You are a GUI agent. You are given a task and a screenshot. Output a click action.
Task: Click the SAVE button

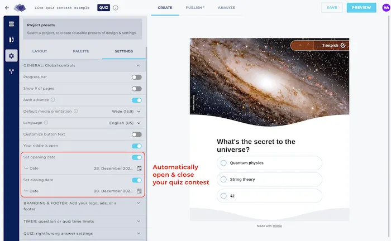click(332, 8)
